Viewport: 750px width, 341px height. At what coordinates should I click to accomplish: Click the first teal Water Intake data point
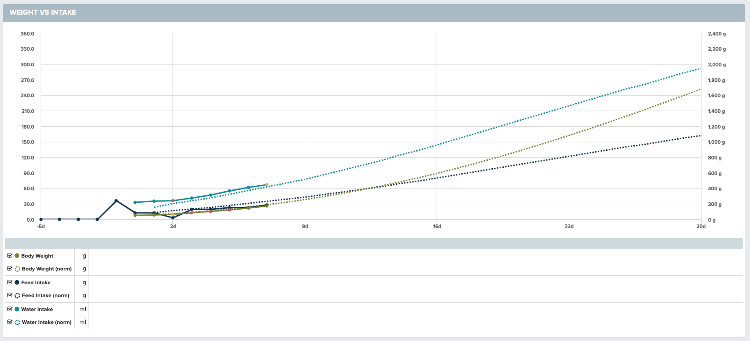[x=135, y=202]
